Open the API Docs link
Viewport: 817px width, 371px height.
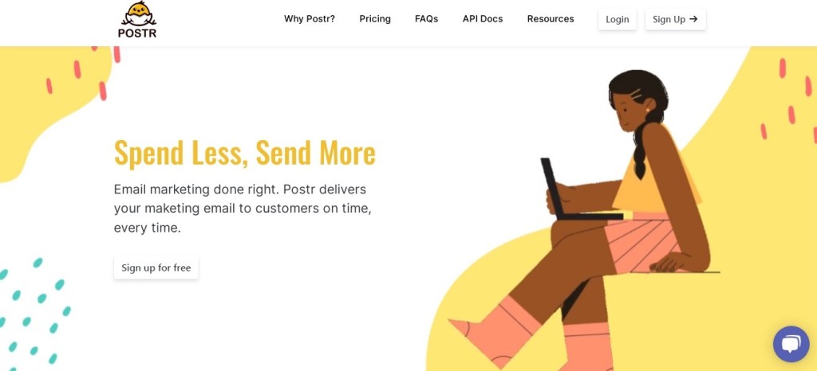(x=483, y=18)
